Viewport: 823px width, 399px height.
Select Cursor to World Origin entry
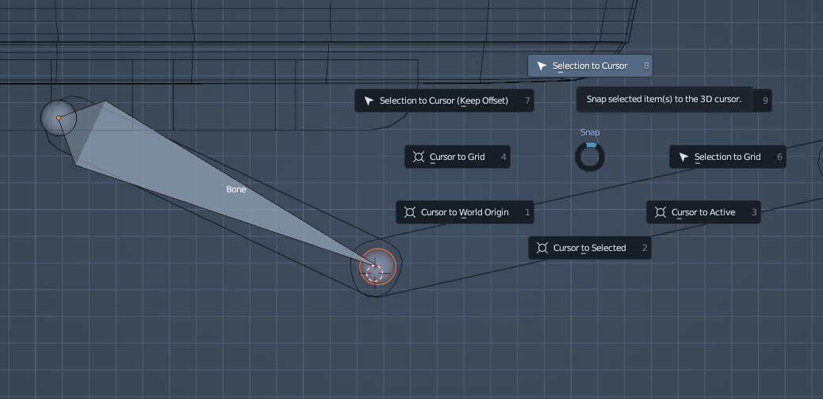(465, 212)
